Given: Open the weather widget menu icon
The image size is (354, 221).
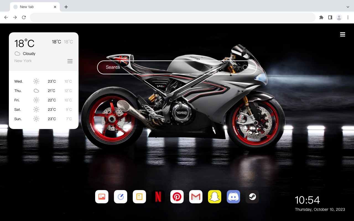Looking at the screenshot, I should tap(70, 61).
